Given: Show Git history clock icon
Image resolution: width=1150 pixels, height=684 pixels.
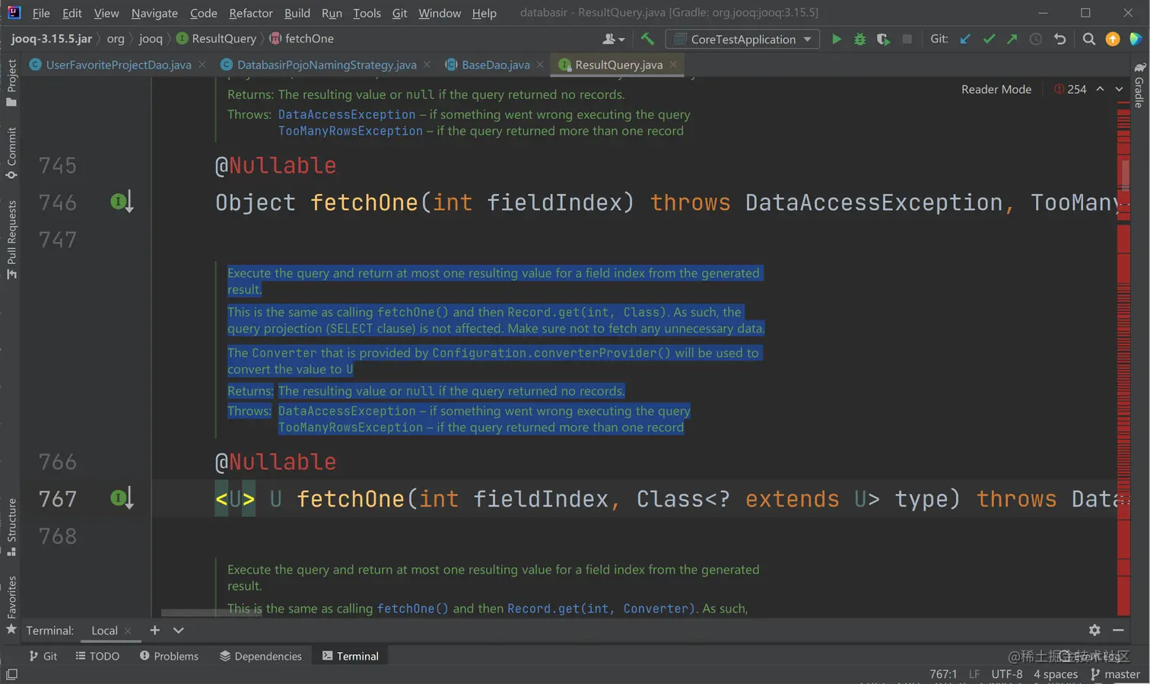Looking at the screenshot, I should pyautogui.click(x=1036, y=39).
